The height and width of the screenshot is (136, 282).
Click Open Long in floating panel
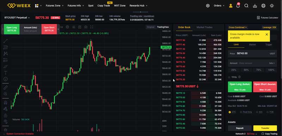(x=12, y=29)
